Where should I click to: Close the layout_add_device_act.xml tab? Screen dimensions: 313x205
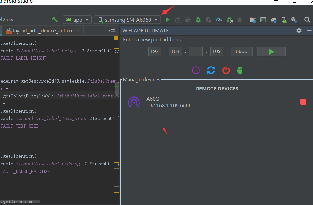[79, 31]
